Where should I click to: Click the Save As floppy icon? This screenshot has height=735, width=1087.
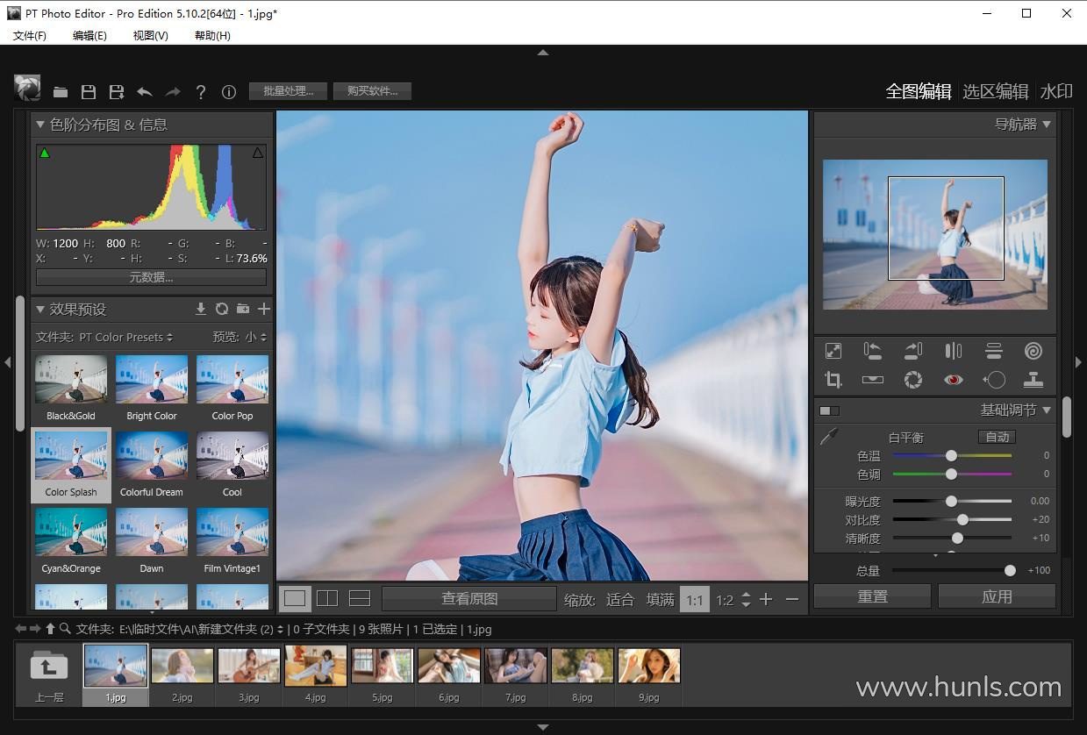pyautogui.click(x=116, y=92)
